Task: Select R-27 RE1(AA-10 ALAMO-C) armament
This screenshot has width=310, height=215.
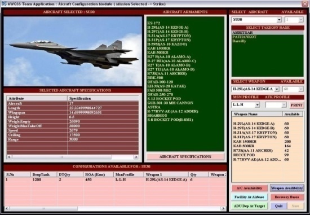Action: (x=171, y=61)
